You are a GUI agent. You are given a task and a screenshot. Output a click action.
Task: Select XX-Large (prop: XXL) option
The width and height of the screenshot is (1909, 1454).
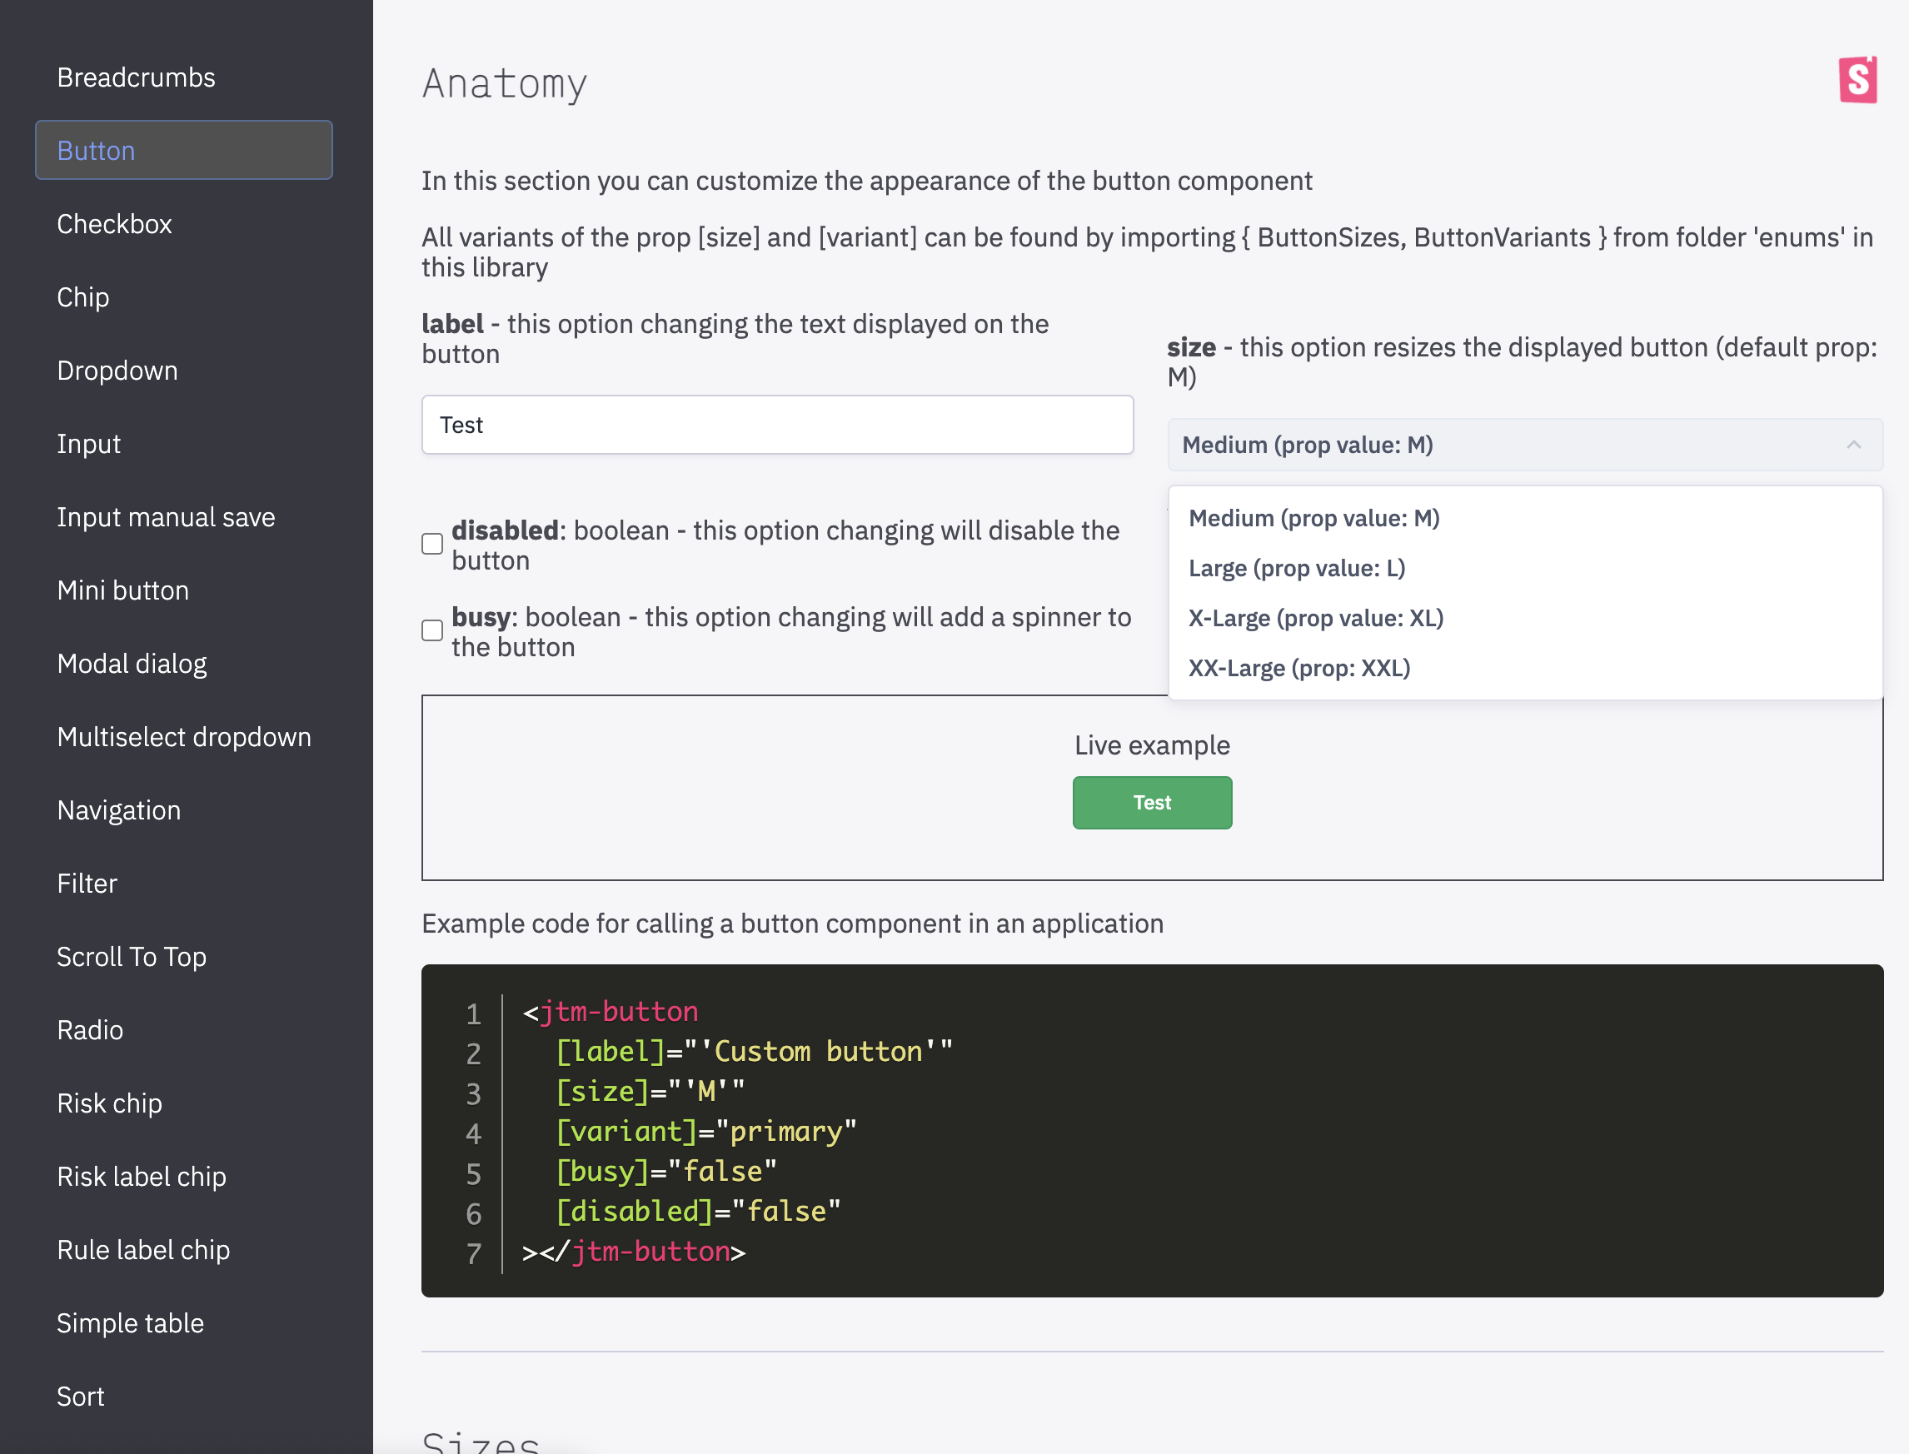pyautogui.click(x=1299, y=668)
